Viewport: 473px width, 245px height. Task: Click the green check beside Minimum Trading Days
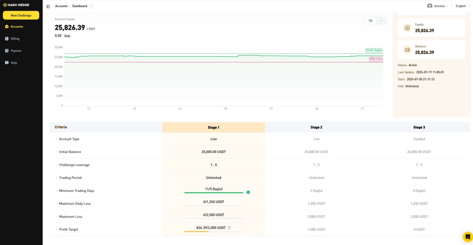(x=248, y=192)
